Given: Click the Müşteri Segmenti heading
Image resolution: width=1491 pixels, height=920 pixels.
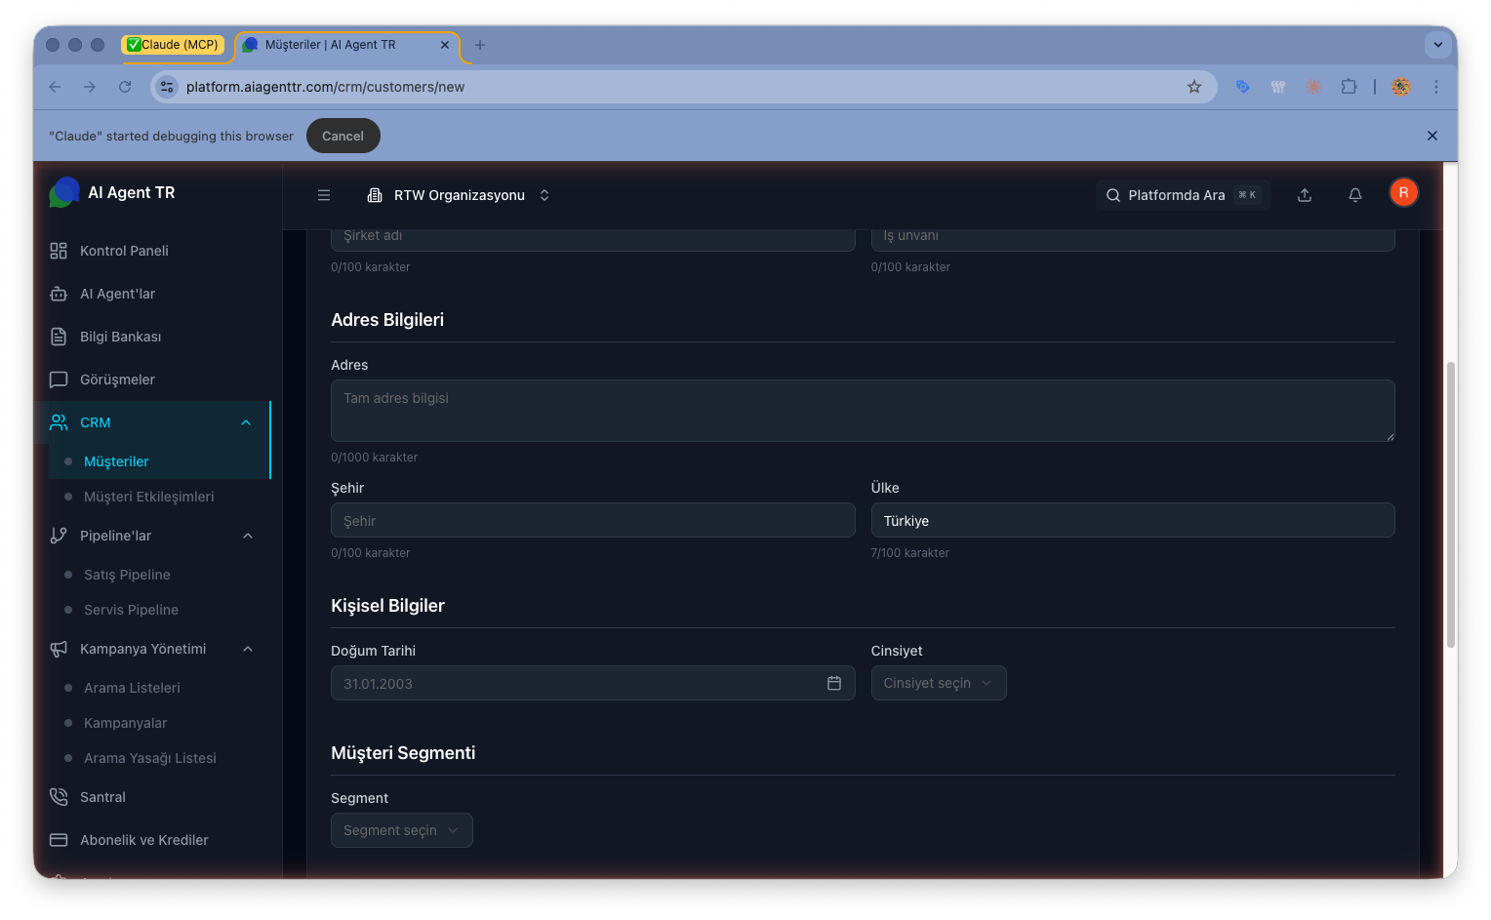Looking at the screenshot, I should 403,753.
